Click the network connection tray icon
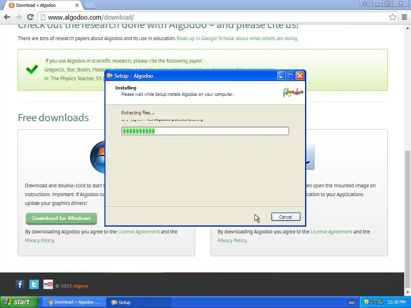The width and height of the screenshot is (411, 308). (374, 302)
